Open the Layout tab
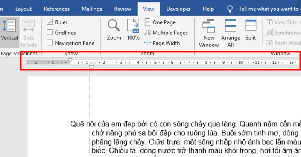This screenshot has width=301, height=157. click(x=23, y=9)
